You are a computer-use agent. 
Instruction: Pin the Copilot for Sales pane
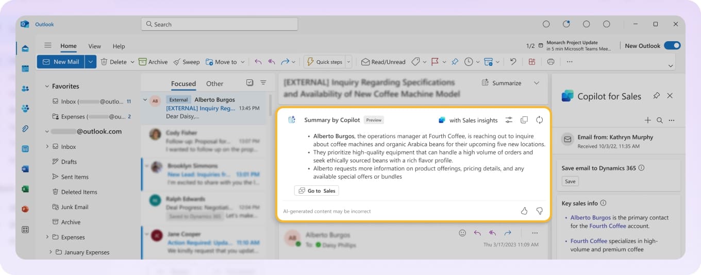pyautogui.click(x=656, y=96)
